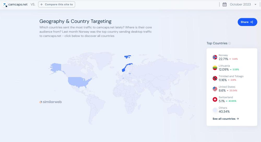This screenshot has width=261, height=142.
Task: Open the See all countries link
Action: (226, 119)
